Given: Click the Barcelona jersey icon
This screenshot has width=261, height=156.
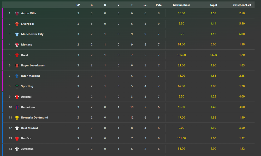Looking at the screenshot, I should [x=17, y=107].
